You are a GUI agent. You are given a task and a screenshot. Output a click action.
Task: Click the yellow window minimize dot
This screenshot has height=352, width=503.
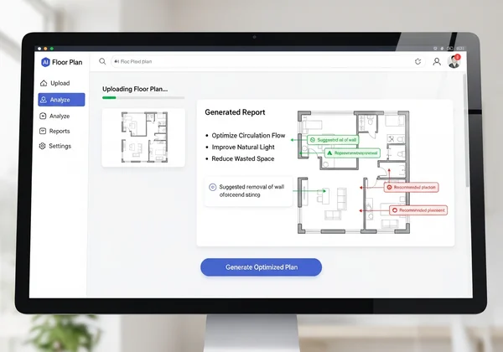[x=45, y=49]
